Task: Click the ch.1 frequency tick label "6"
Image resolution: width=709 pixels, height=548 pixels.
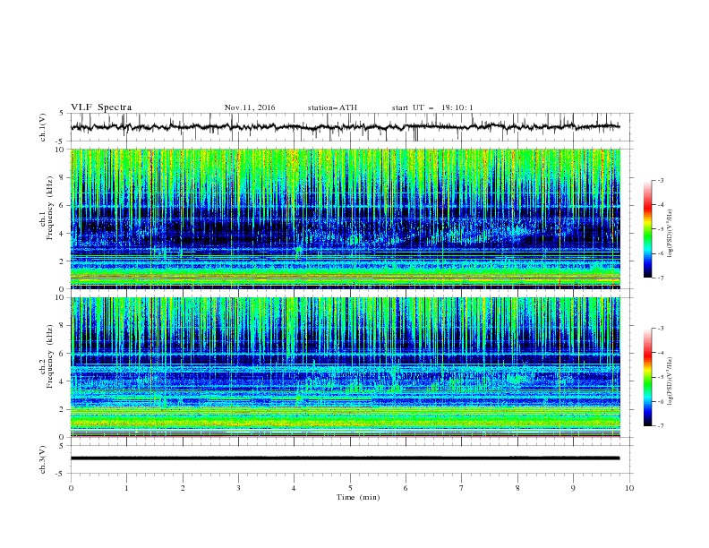Action: (x=63, y=205)
